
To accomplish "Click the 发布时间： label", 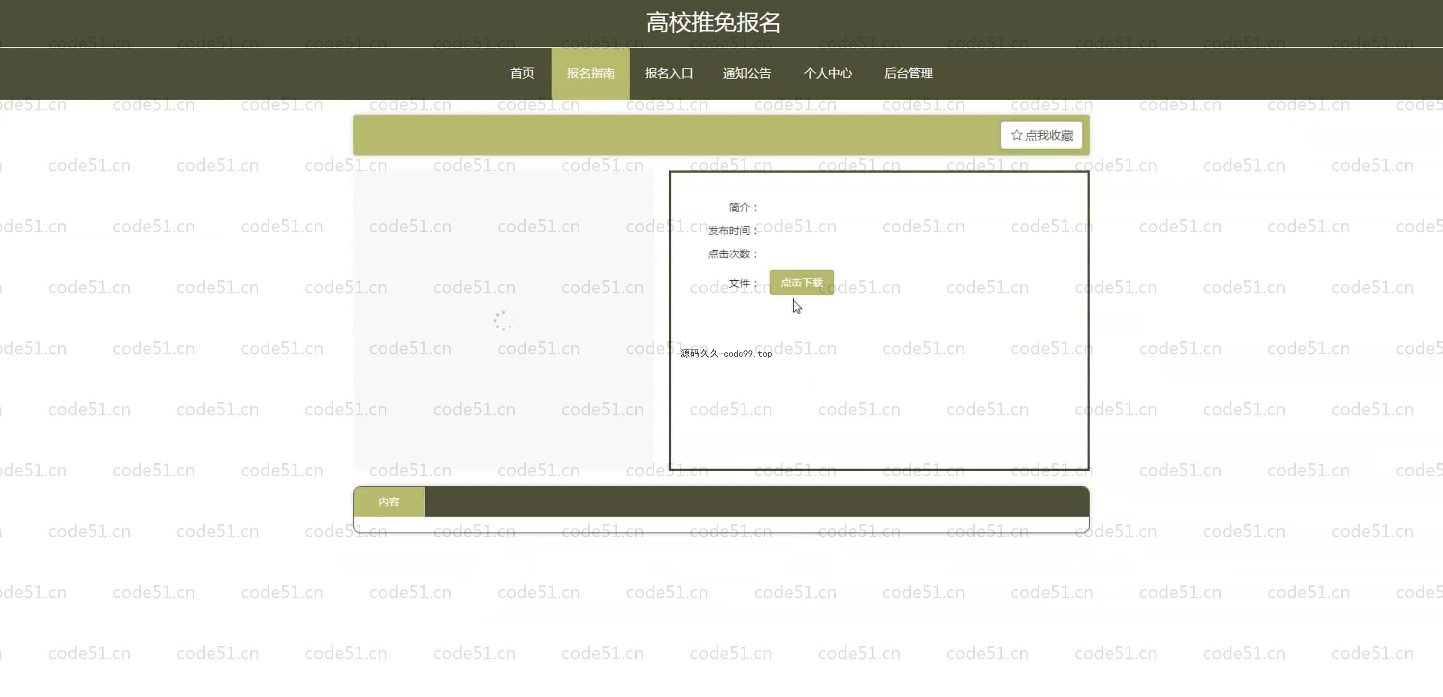I will tap(733, 231).
